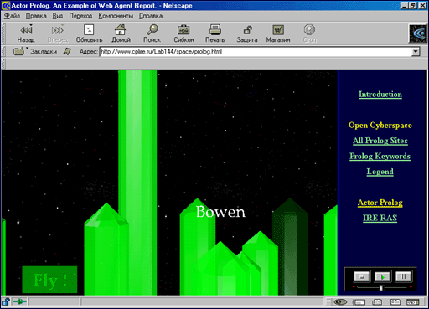
Task: Click the page location bookmark icon
Action: (67, 51)
